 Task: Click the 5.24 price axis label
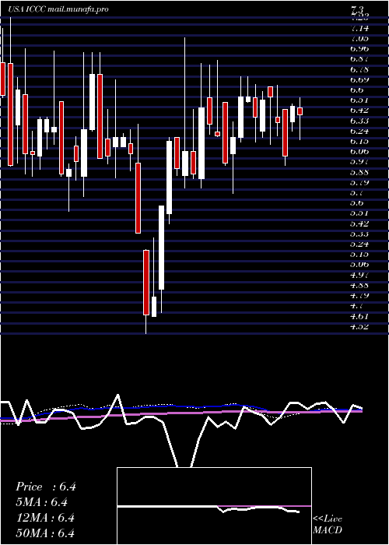point(359,244)
